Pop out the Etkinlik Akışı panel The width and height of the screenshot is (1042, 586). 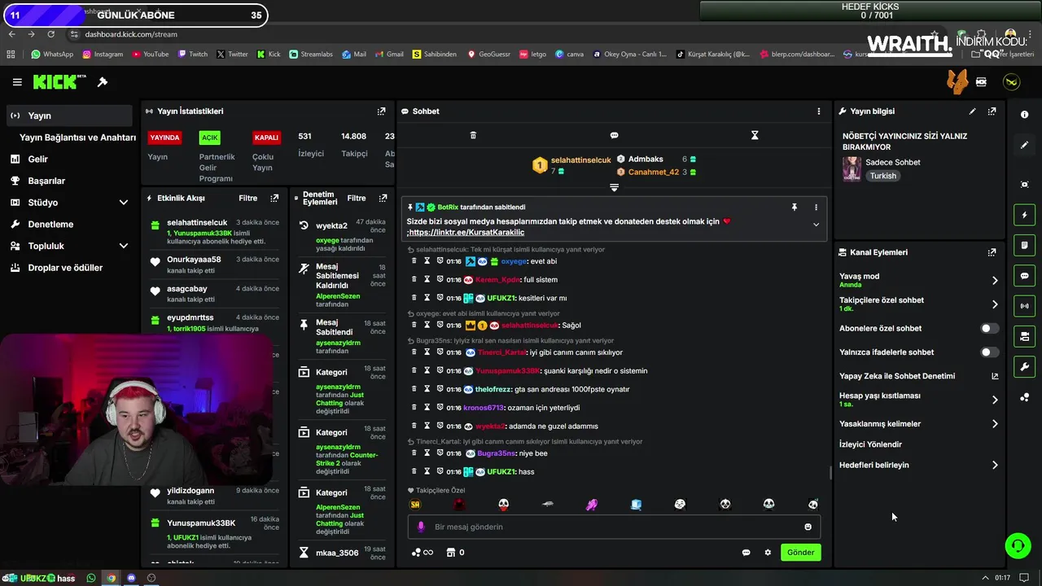(274, 198)
